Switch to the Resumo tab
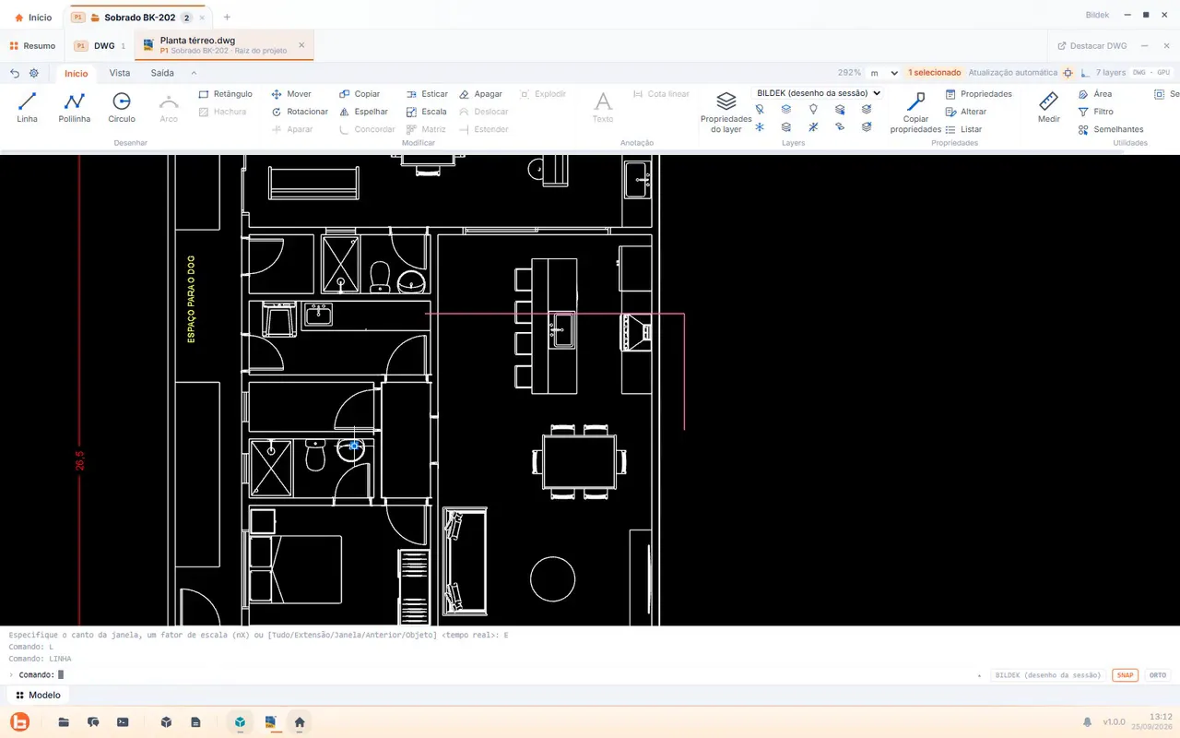Image resolution: width=1180 pixels, height=738 pixels. [x=32, y=45]
